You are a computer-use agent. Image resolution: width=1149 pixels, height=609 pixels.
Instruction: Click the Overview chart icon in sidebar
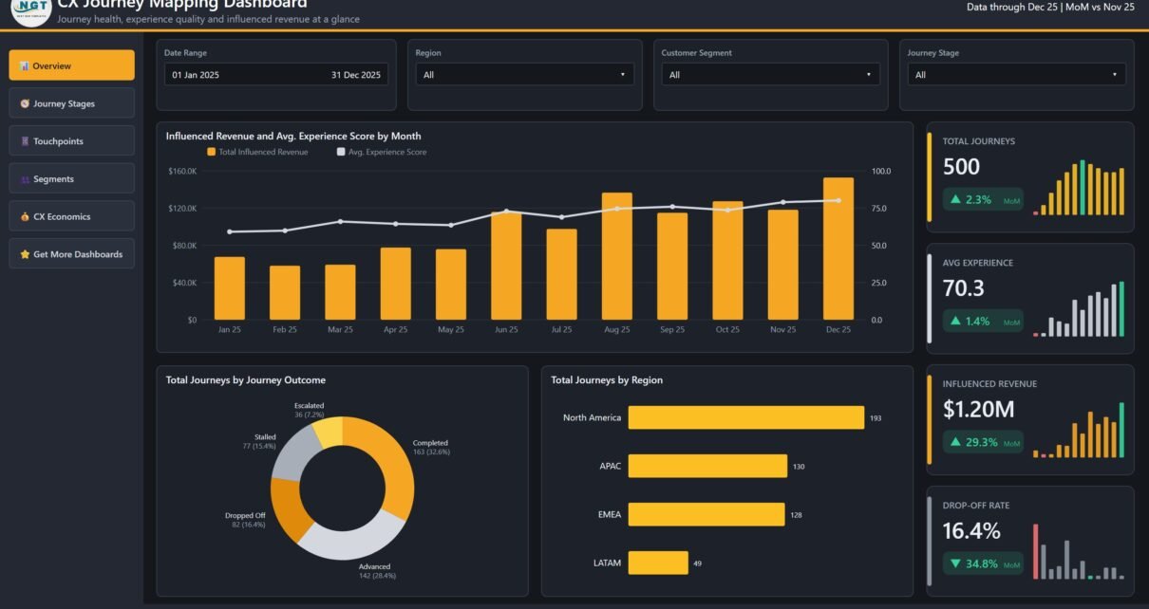[24, 66]
